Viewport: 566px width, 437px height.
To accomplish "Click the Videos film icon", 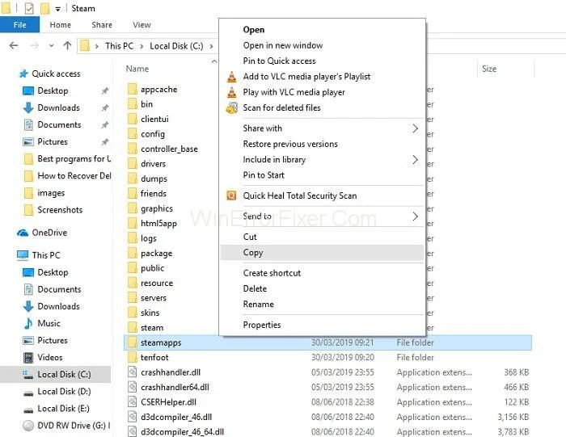I will (x=28, y=358).
